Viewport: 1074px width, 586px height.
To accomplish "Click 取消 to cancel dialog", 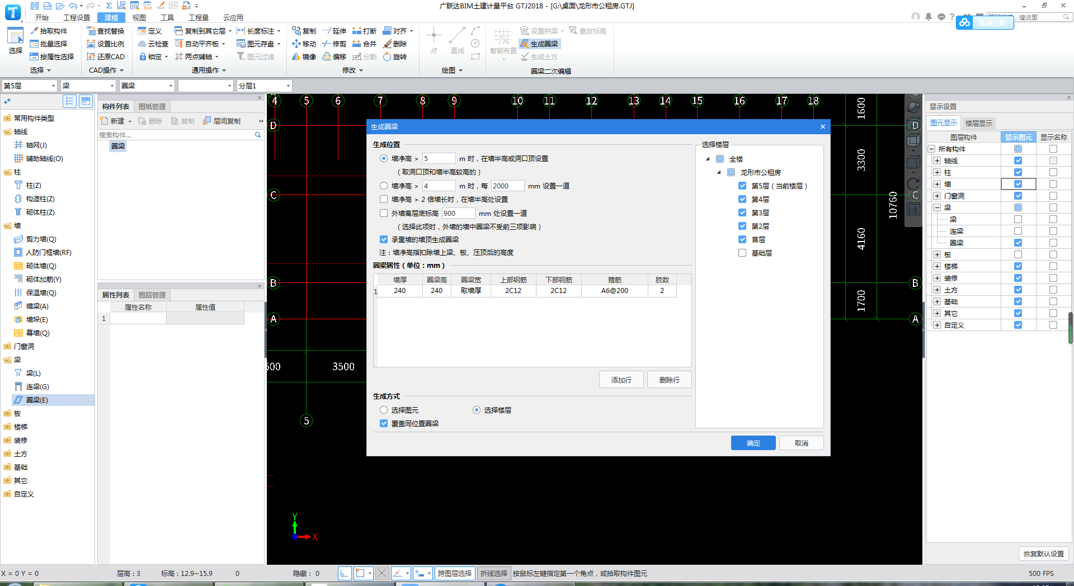I will pos(801,443).
